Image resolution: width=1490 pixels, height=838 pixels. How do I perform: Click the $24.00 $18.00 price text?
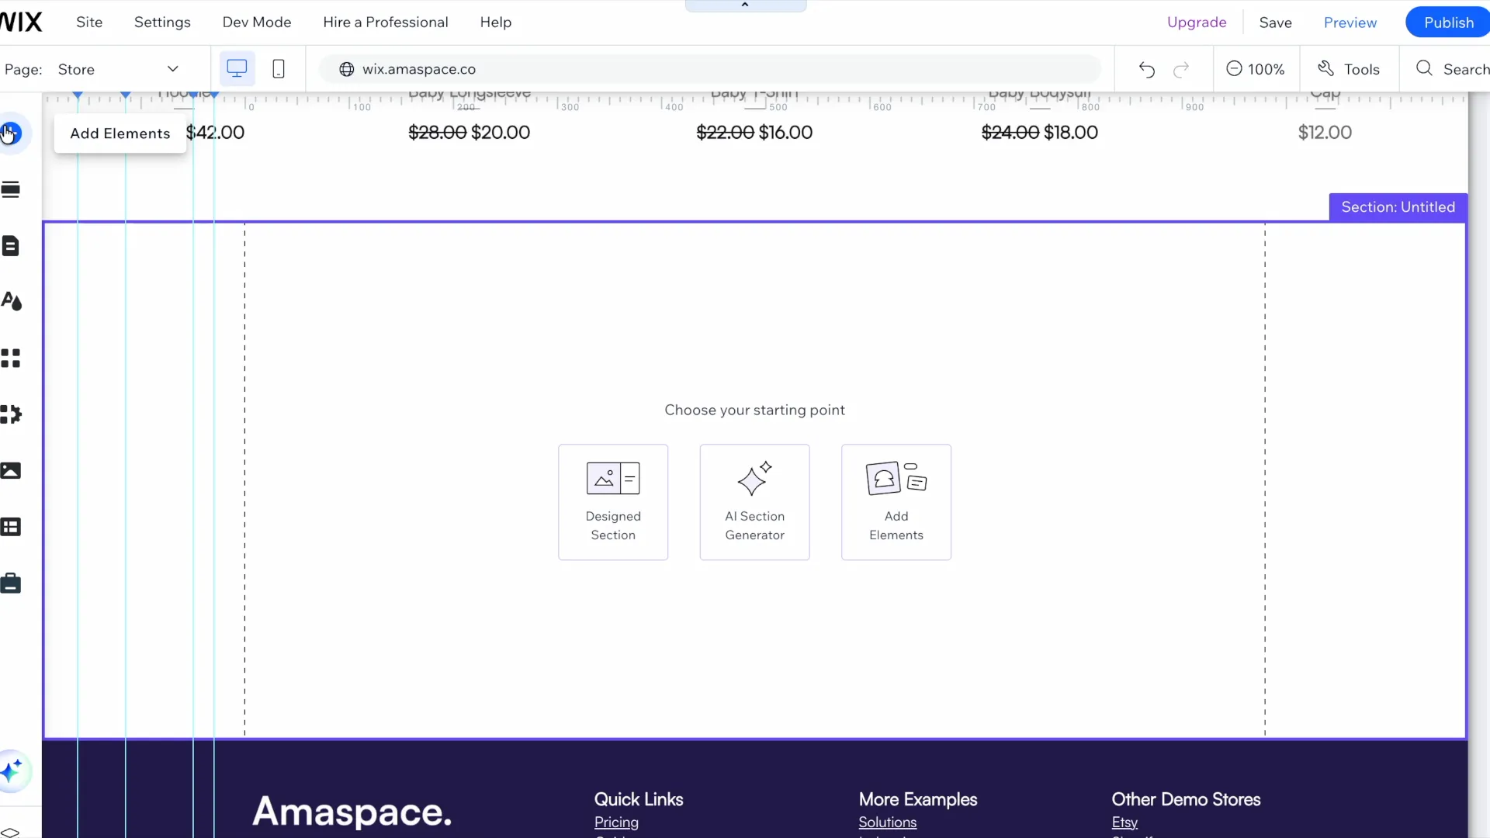click(x=1039, y=133)
